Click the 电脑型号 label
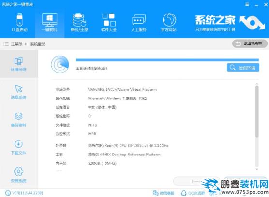The height and width of the screenshot is (197, 269). pyautogui.click(x=62, y=89)
